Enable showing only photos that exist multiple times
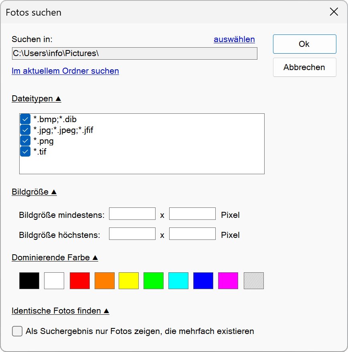Viewport: 348px width, 352px height. click(x=17, y=331)
